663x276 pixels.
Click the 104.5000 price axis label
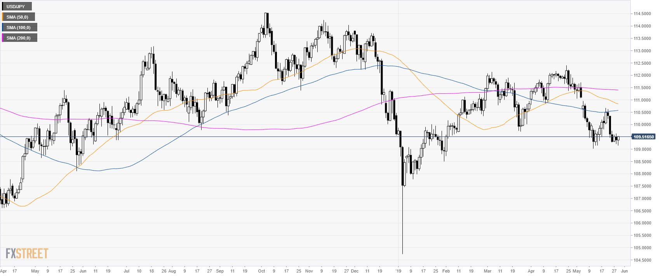[x=642, y=260]
